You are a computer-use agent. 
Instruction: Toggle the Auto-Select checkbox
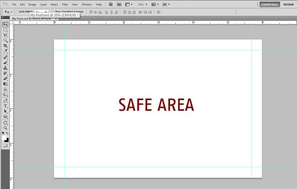coord(17,12)
